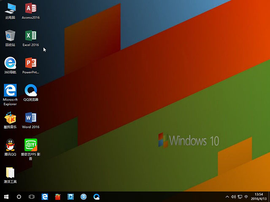Launch QQ browser from the taskbar
This screenshot has width=270, height=202.
point(97,197)
